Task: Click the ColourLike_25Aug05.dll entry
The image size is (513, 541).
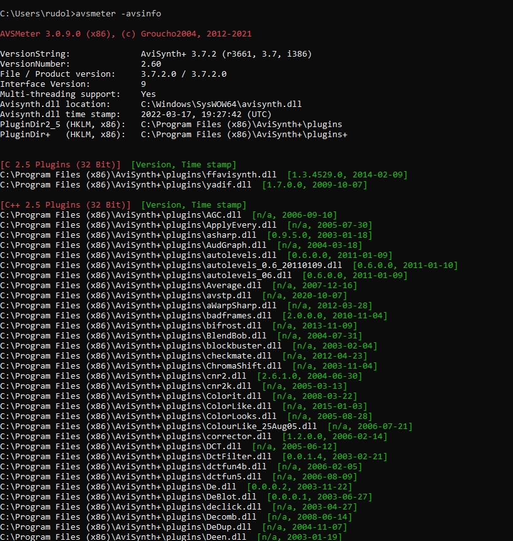Action: point(159,427)
